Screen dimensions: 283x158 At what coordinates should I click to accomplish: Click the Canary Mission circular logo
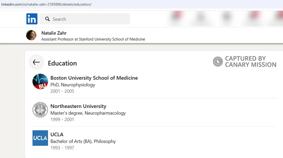tap(218, 62)
